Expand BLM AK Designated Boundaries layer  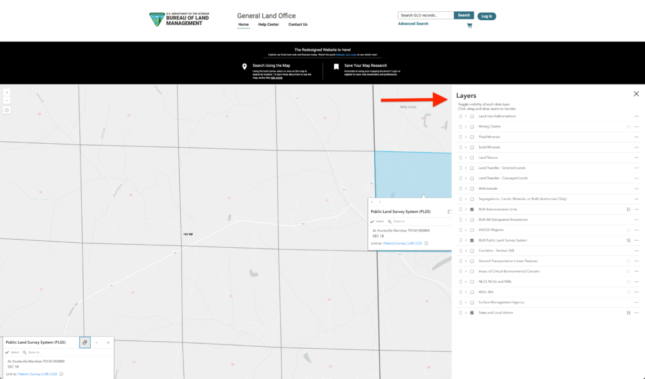point(466,219)
